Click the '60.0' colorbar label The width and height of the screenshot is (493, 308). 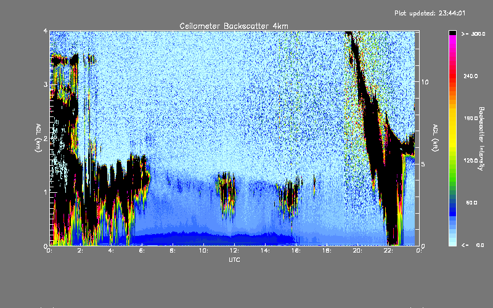pos(471,203)
